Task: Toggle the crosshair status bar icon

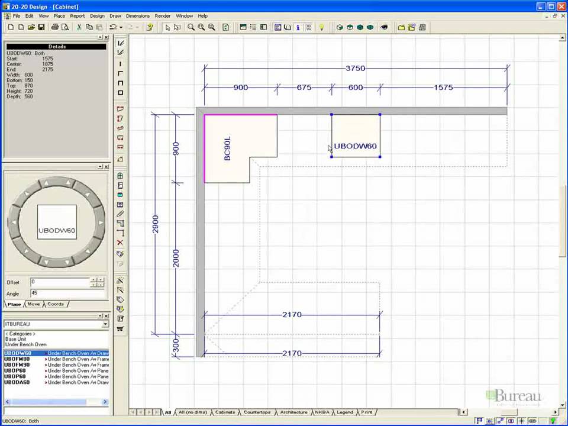Action: coord(521,421)
